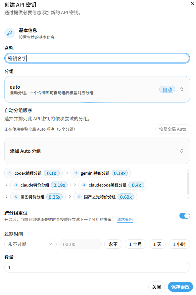This screenshot has height=295, width=196.
Task: Choose the 永不 expiration preset
Action: click(x=113, y=244)
